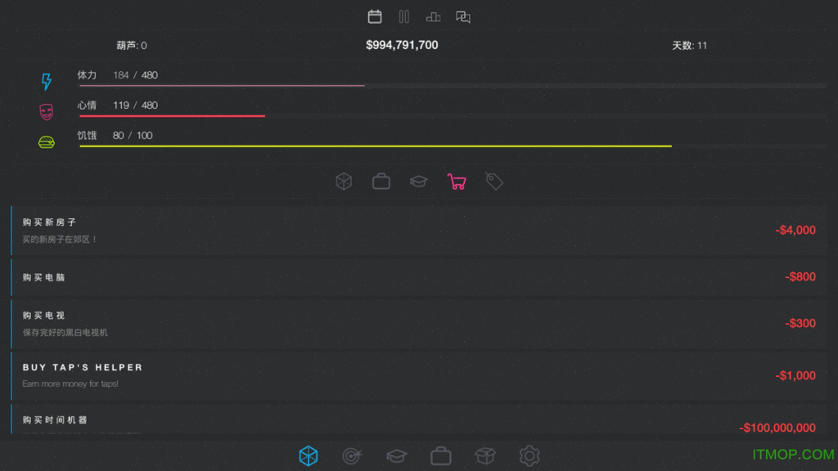Open the briefcase icon in bottom bar
The height and width of the screenshot is (471, 838).
441,456
